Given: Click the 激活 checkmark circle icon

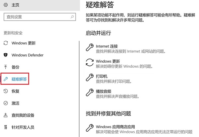Looking at the screenshot, I should (6, 103).
